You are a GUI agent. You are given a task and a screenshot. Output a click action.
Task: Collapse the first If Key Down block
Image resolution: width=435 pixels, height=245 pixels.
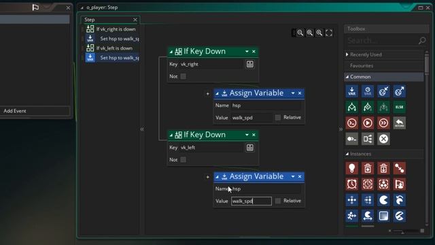[171, 52]
